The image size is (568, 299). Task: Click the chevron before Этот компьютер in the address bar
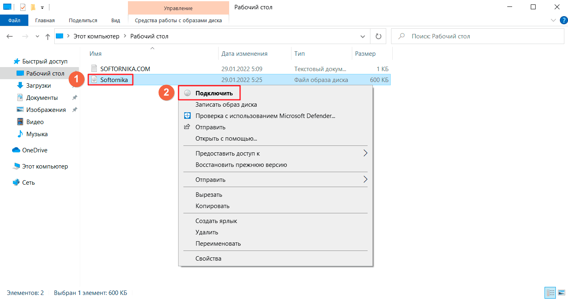pos(68,36)
